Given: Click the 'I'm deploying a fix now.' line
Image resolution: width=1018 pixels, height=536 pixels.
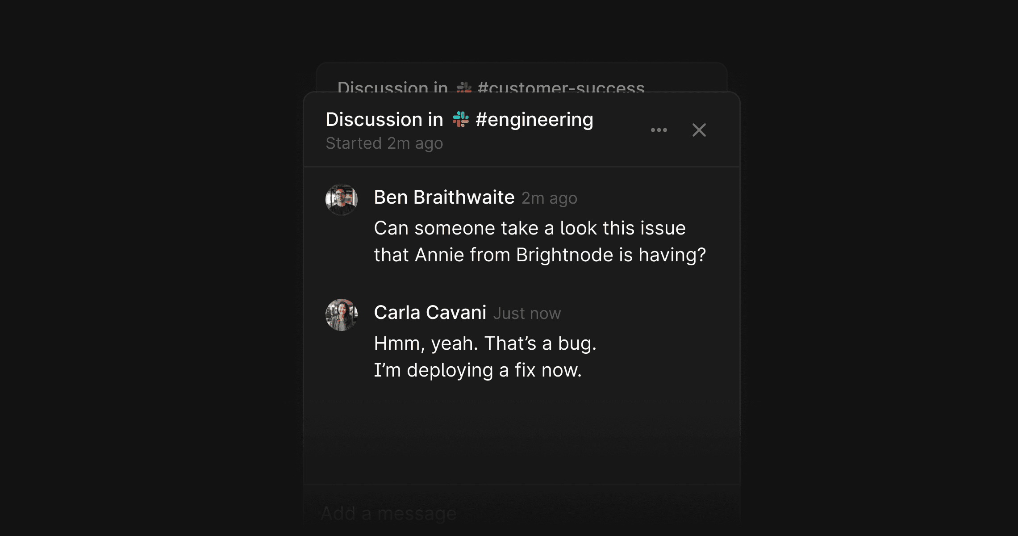Looking at the screenshot, I should tap(477, 370).
